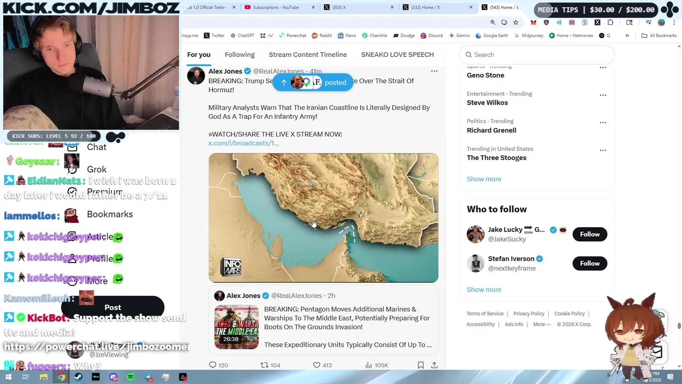Bookmark this page with star icon
The width and height of the screenshot is (682, 384).
point(515,22)
